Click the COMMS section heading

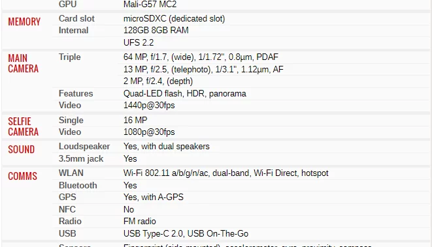pyautogui.click(x=22, y=176)
